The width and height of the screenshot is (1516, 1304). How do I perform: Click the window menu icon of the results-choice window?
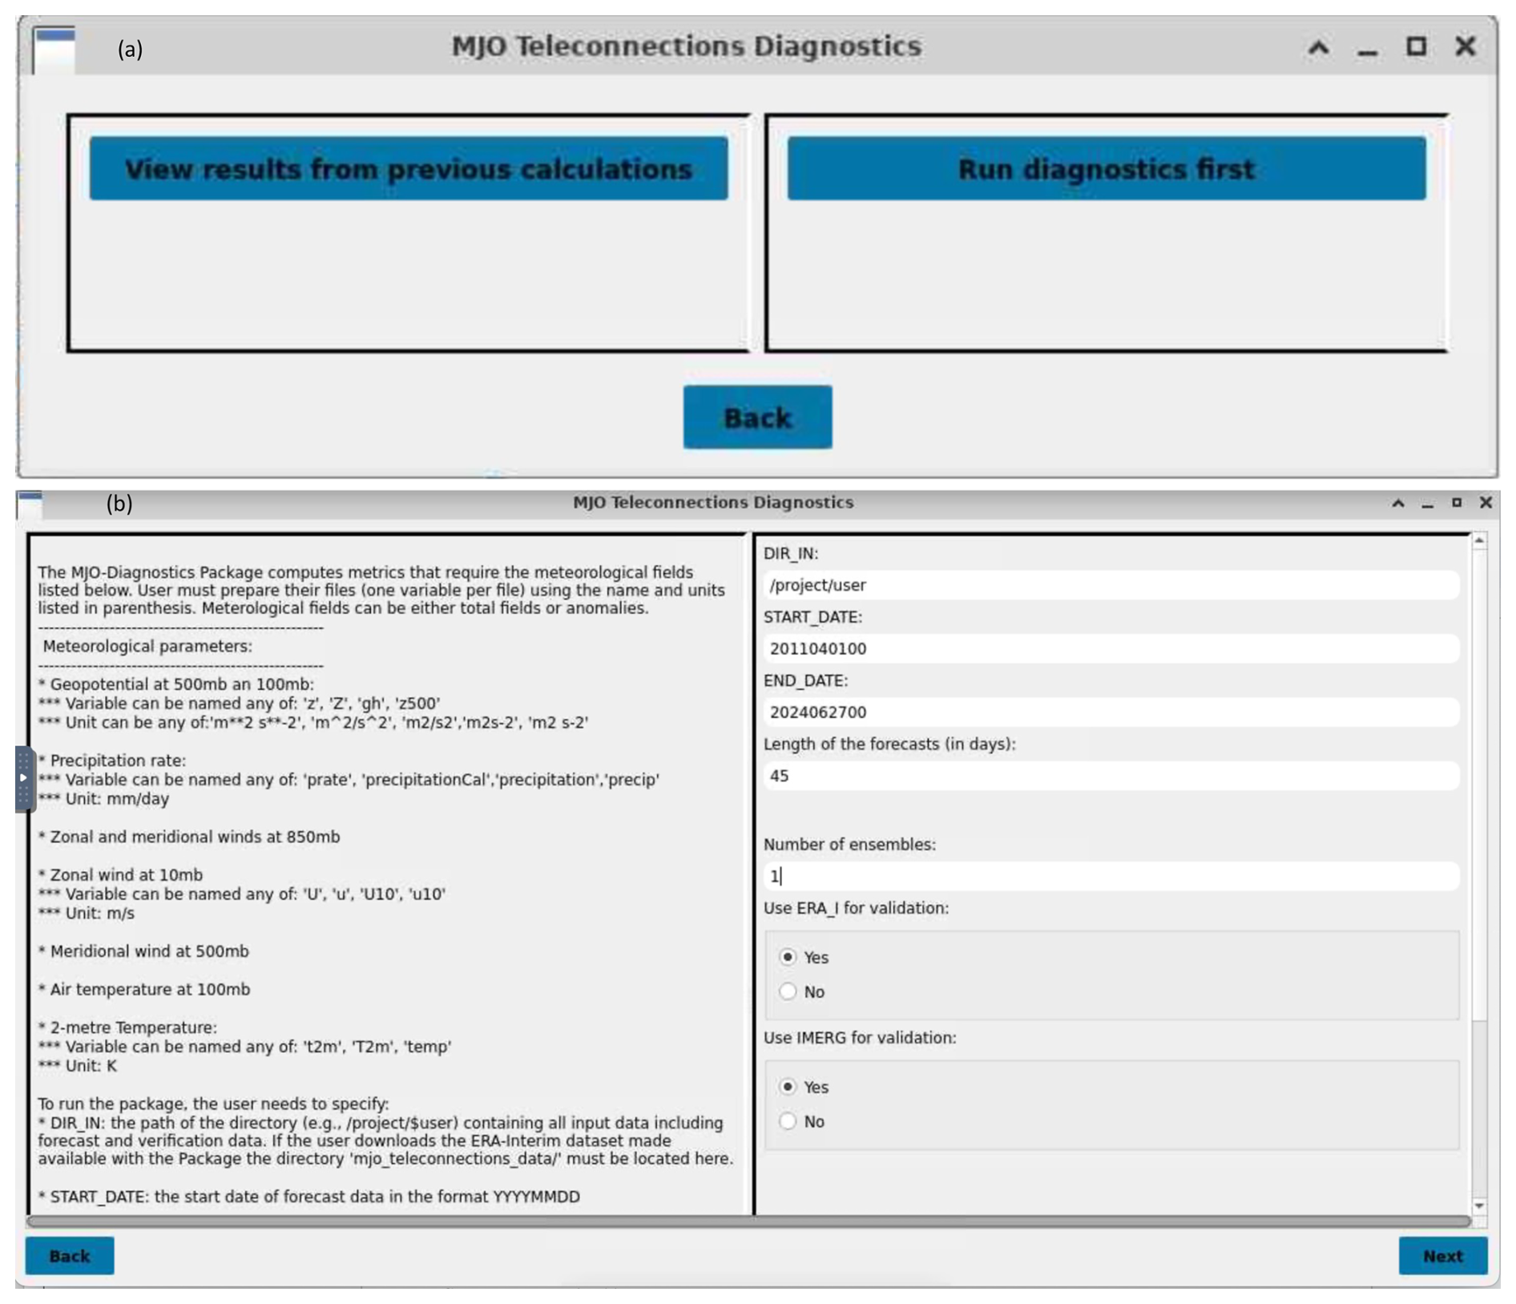tap(54, 48)
